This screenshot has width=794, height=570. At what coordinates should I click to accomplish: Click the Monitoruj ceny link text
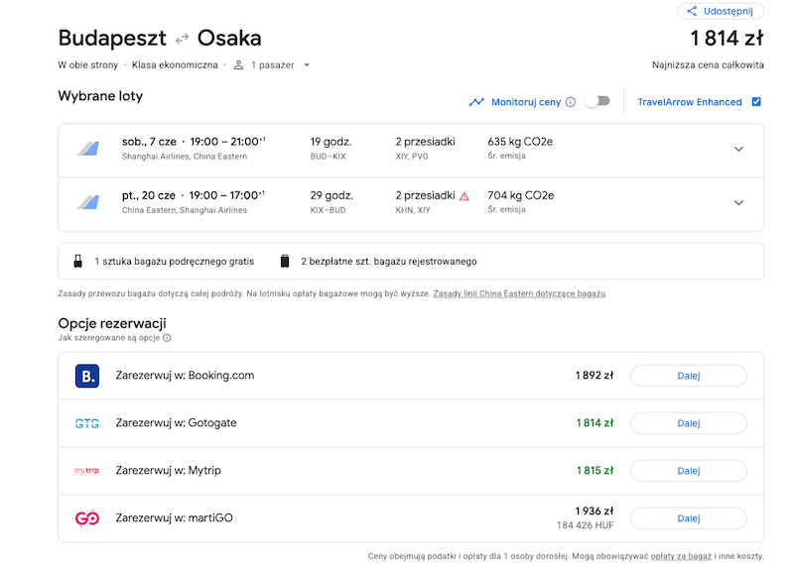[x=526, y=102]
